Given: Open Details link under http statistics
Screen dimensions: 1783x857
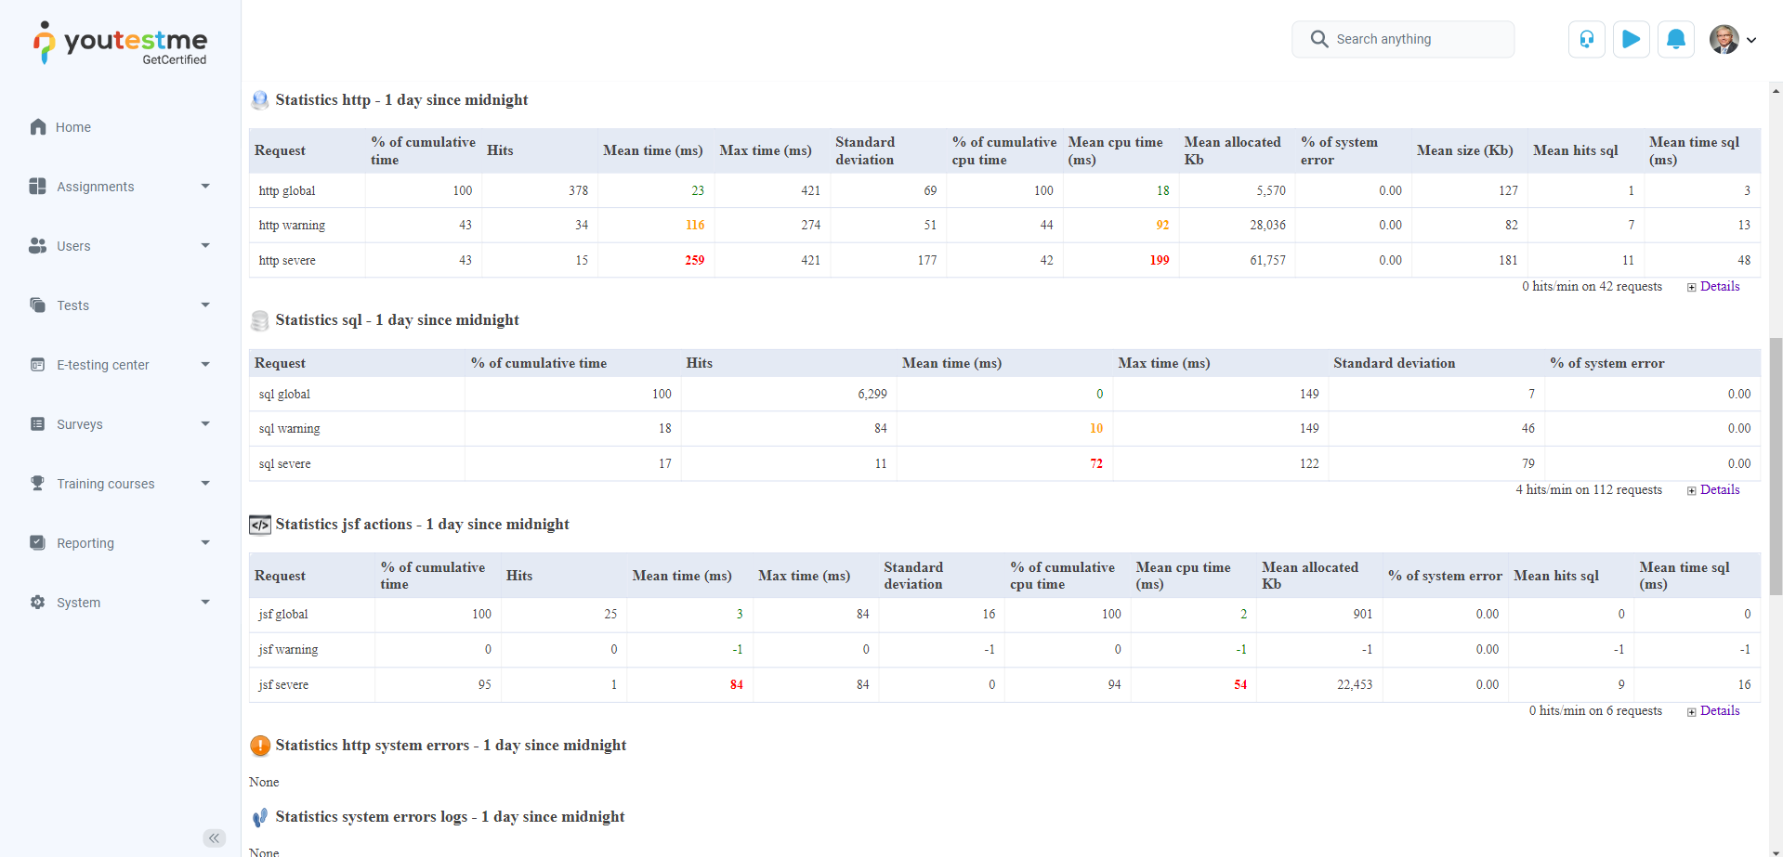Looking at the screenshot, I should (x=1719, y=287).
